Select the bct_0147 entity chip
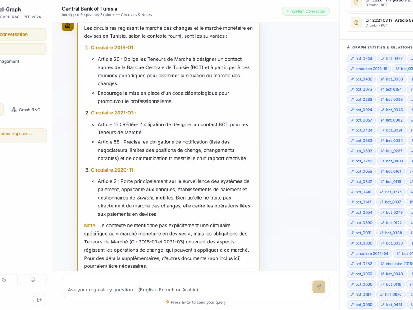The width and height of the screenshot is (413, 310). coord(361,203)
